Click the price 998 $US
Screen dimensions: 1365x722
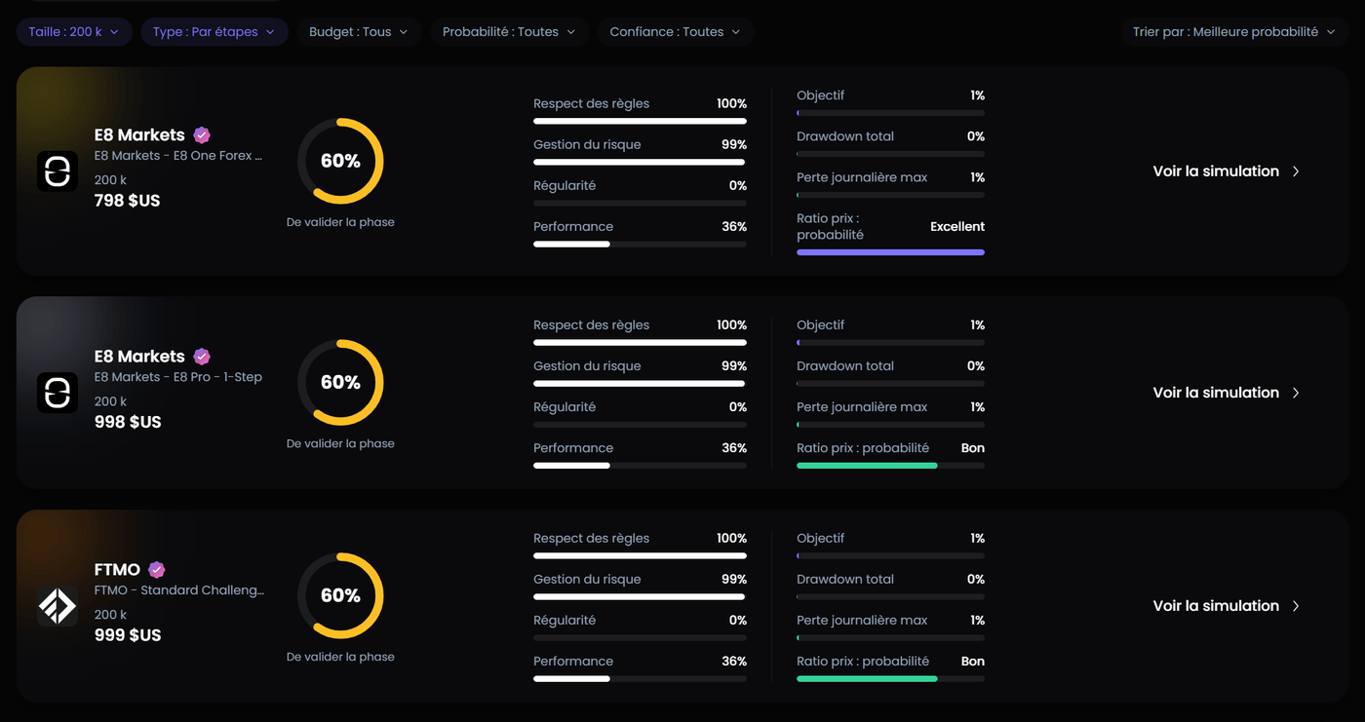coord(128,422)
